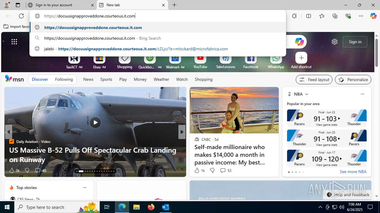The image size is (380, 213).
Task: Open See more NBA link
Action: pyautogui.click(x=353, y=172)
